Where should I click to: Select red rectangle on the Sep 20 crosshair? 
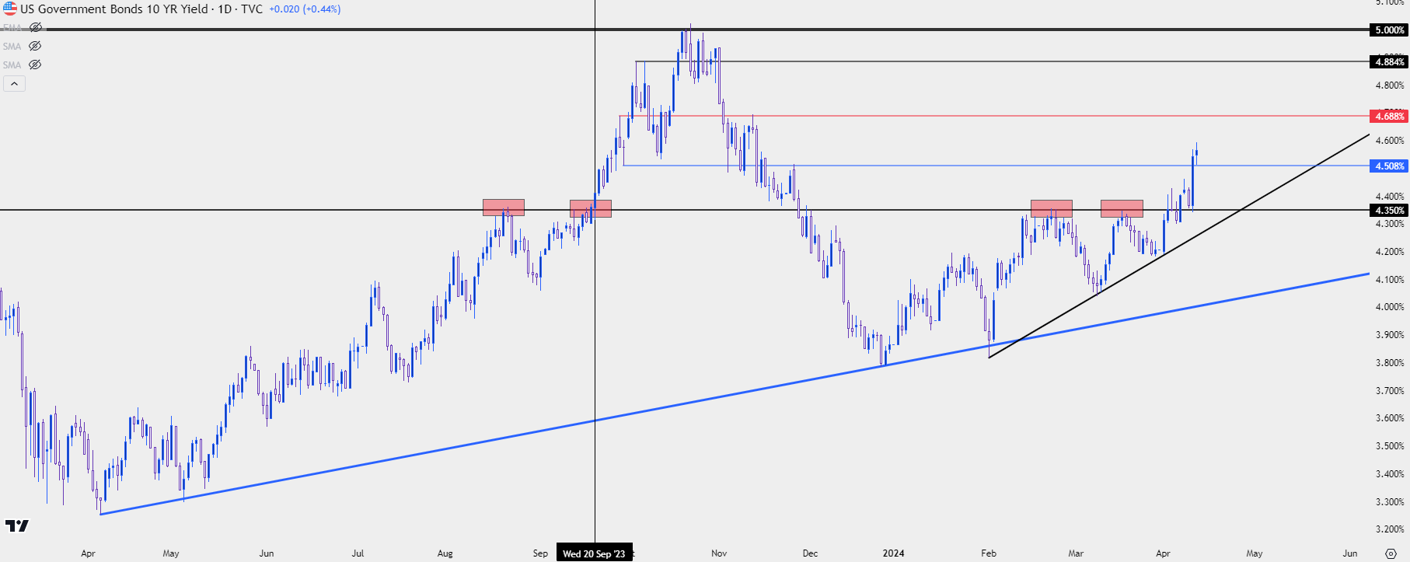(x=591, y=208)
